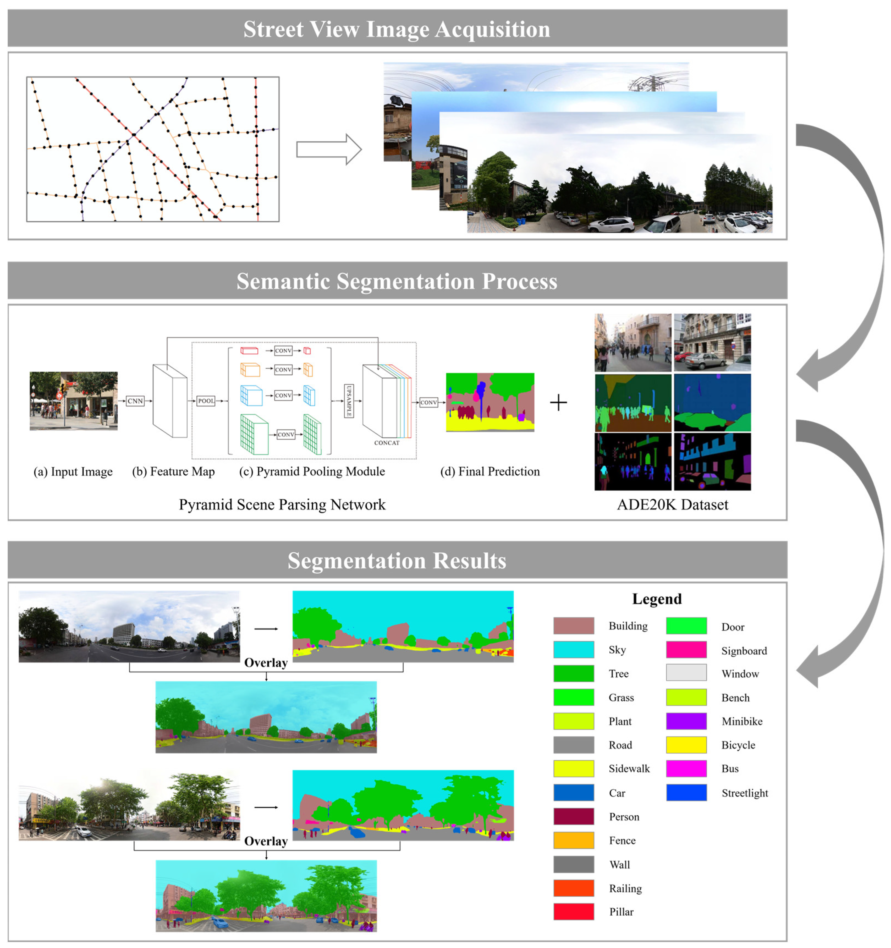The image size is (891, 948).
Task: Select the Pillar red legend swatch
Action: click(573, 911)
